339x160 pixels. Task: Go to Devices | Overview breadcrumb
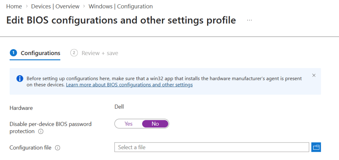55,7
